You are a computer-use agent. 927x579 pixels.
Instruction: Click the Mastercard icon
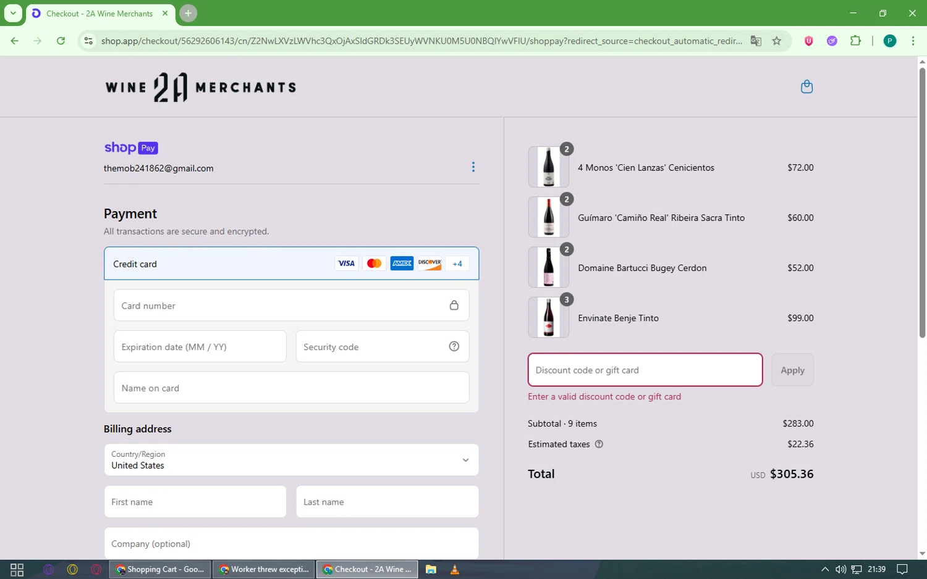(374, 264)
